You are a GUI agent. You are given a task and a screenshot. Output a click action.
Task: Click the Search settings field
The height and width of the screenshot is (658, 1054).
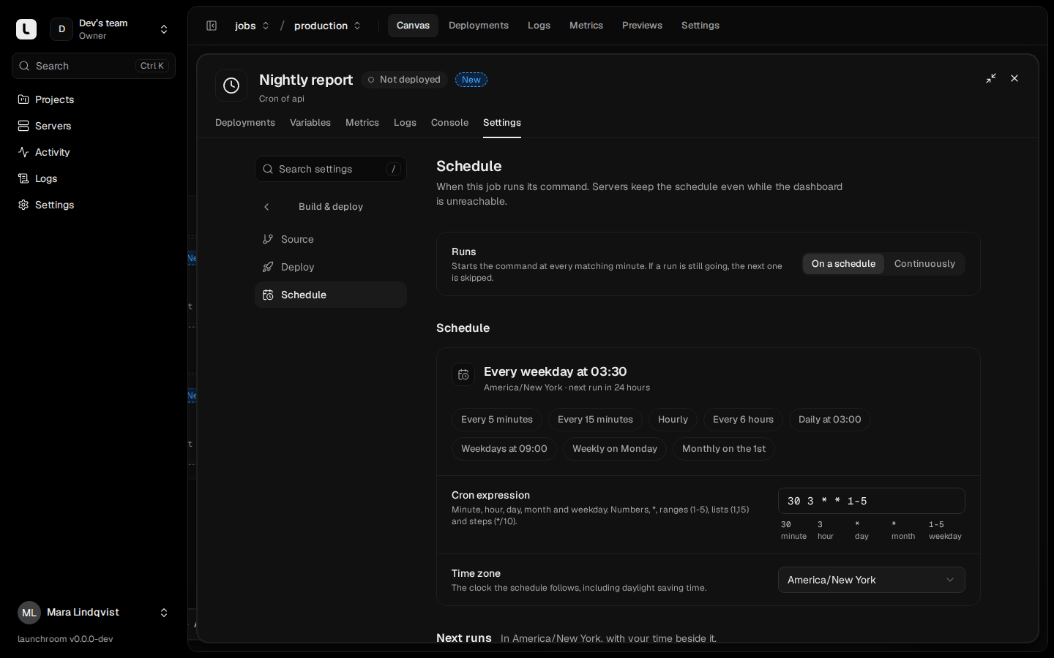(x=331, y=169)
